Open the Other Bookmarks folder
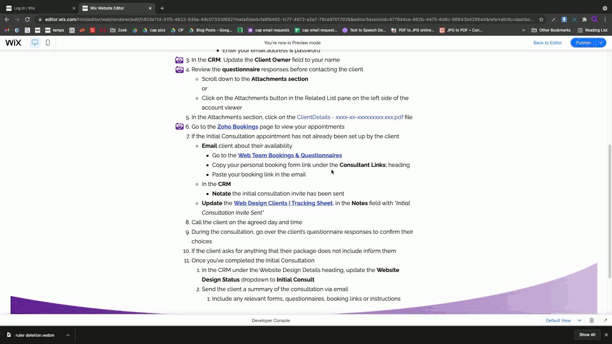Image resolution: width=612 pixels, height=344 pixels. [x=551, y=30]
